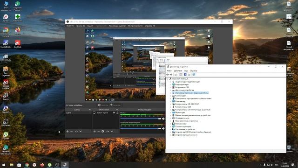Open CrystalDisk desktop shortcut

(x=6, y=44)
